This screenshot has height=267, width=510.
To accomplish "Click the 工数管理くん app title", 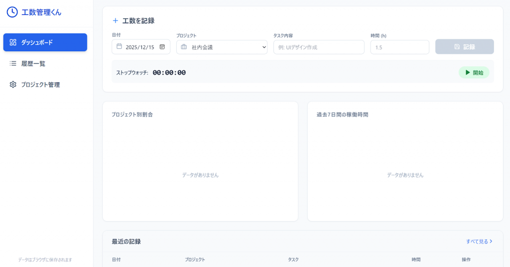I will pos(41,12).
